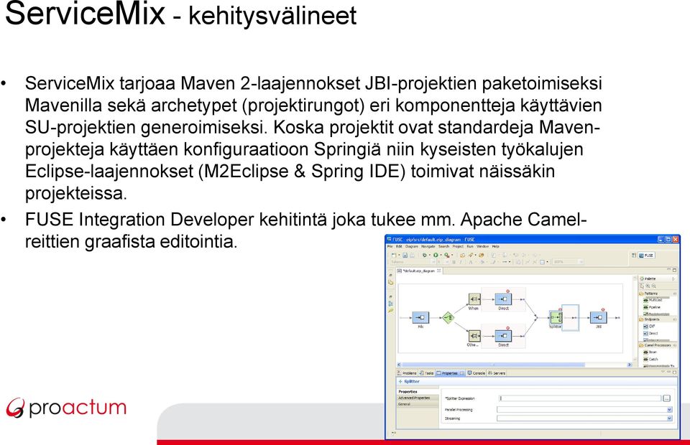
Task: Select the default.eip_diagram editor tab
Action: 418,271
